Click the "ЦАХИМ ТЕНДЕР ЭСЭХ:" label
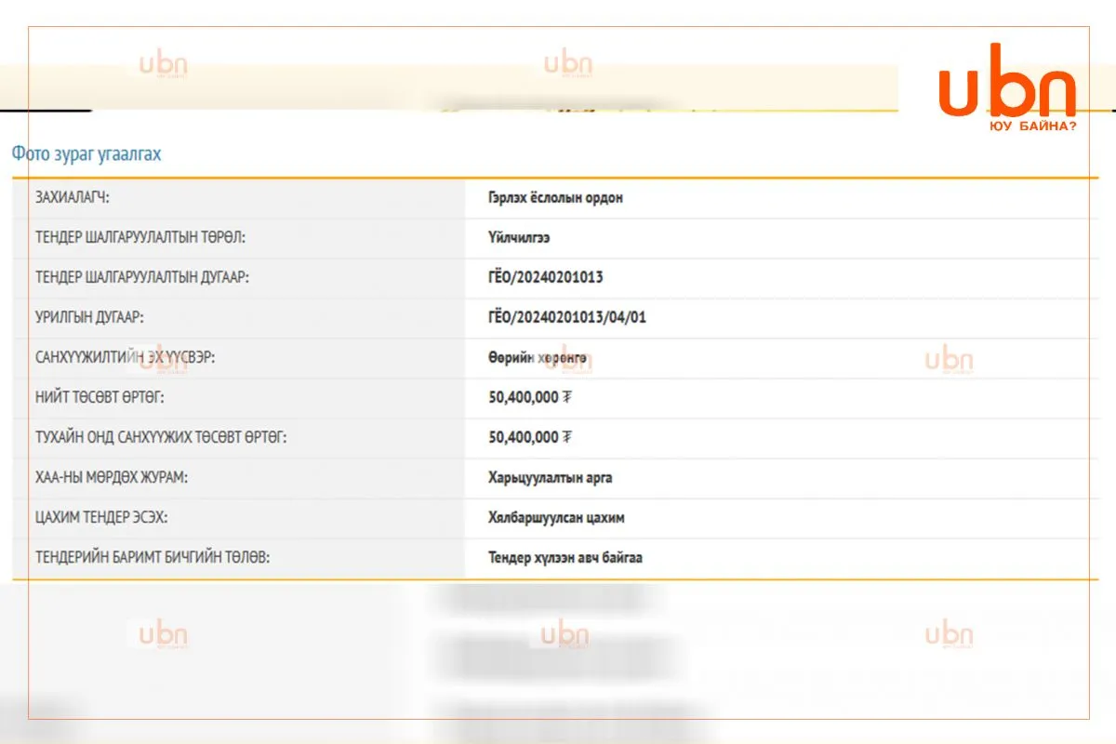This screenshot has height=744, width=1116. [x=101, y=518]
